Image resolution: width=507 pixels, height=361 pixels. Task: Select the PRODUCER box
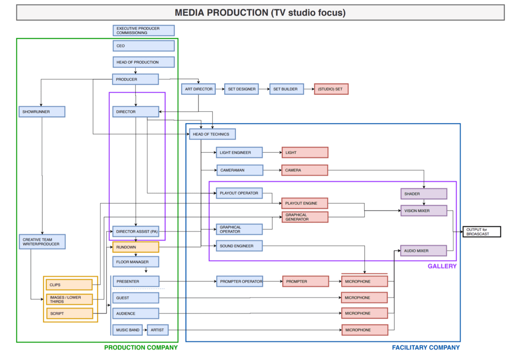pos(135,79)
